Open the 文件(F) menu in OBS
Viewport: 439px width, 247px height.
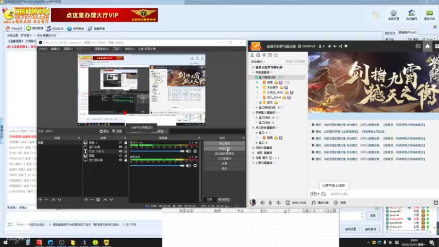[x=43, y=49]
